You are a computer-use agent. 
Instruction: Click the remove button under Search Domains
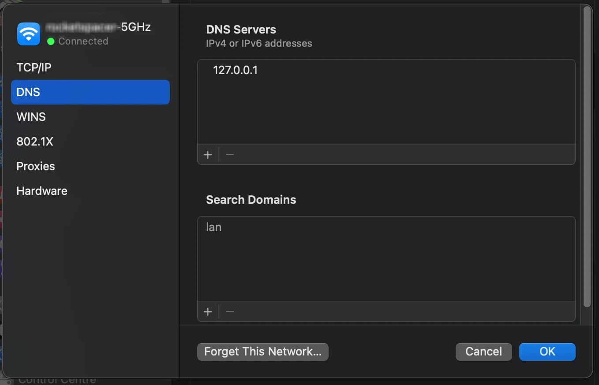229,311
